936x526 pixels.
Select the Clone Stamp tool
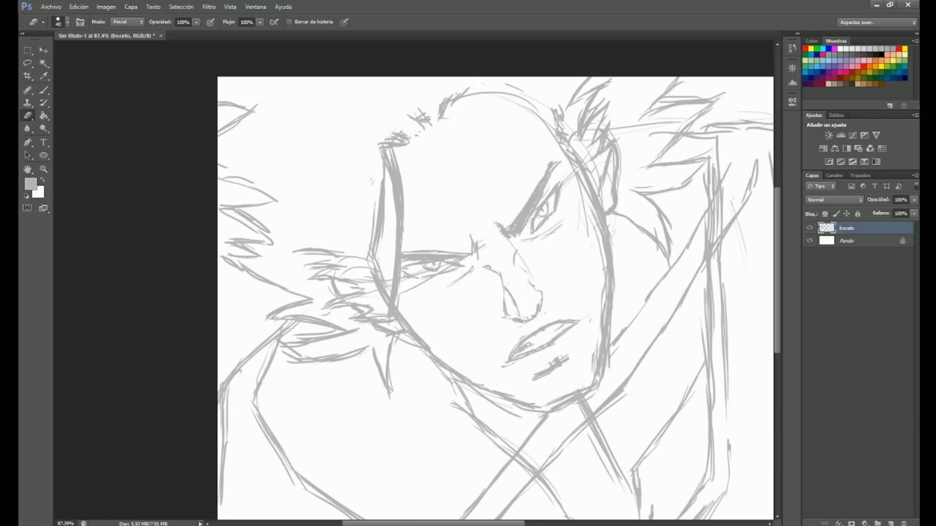coord(28,103)
